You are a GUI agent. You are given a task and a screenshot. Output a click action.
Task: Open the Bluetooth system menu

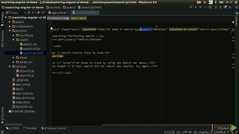tap(216, 2)
